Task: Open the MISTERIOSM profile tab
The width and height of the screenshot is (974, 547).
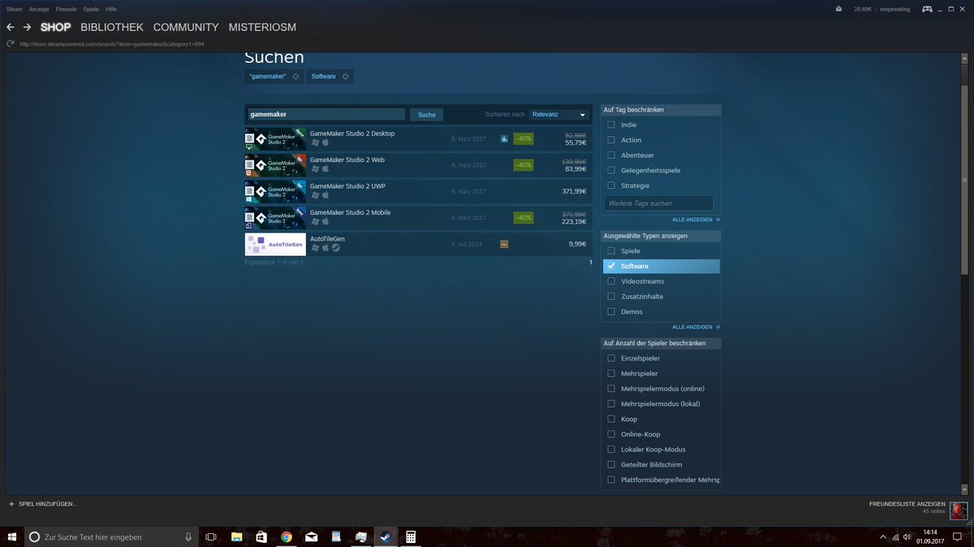Action: pyautogui.click(x=262, y=28)
